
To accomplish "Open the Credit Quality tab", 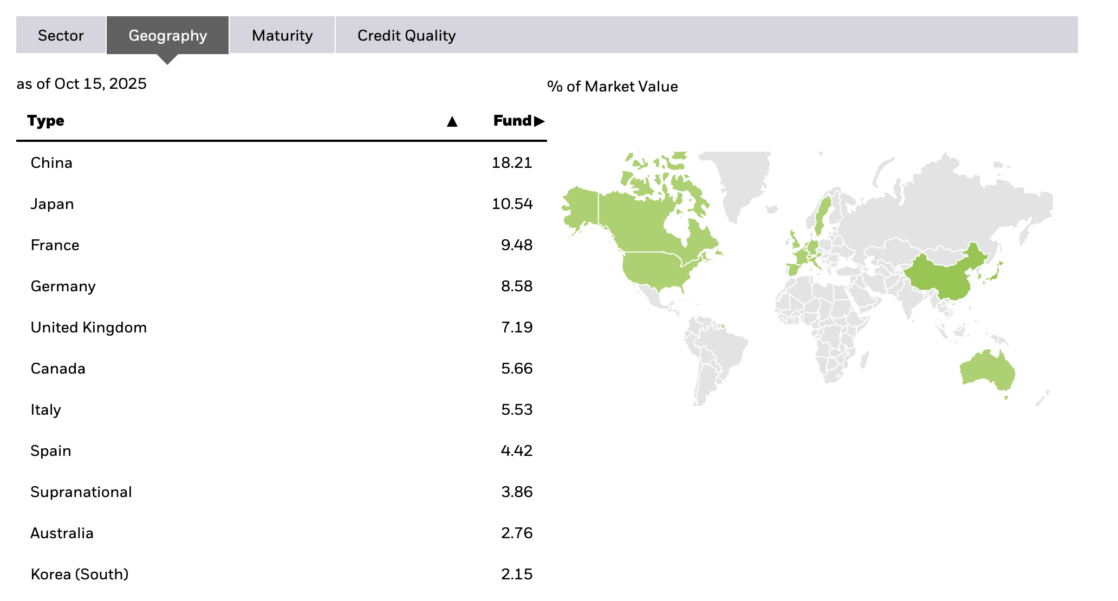I will click(x=406, y=35).
